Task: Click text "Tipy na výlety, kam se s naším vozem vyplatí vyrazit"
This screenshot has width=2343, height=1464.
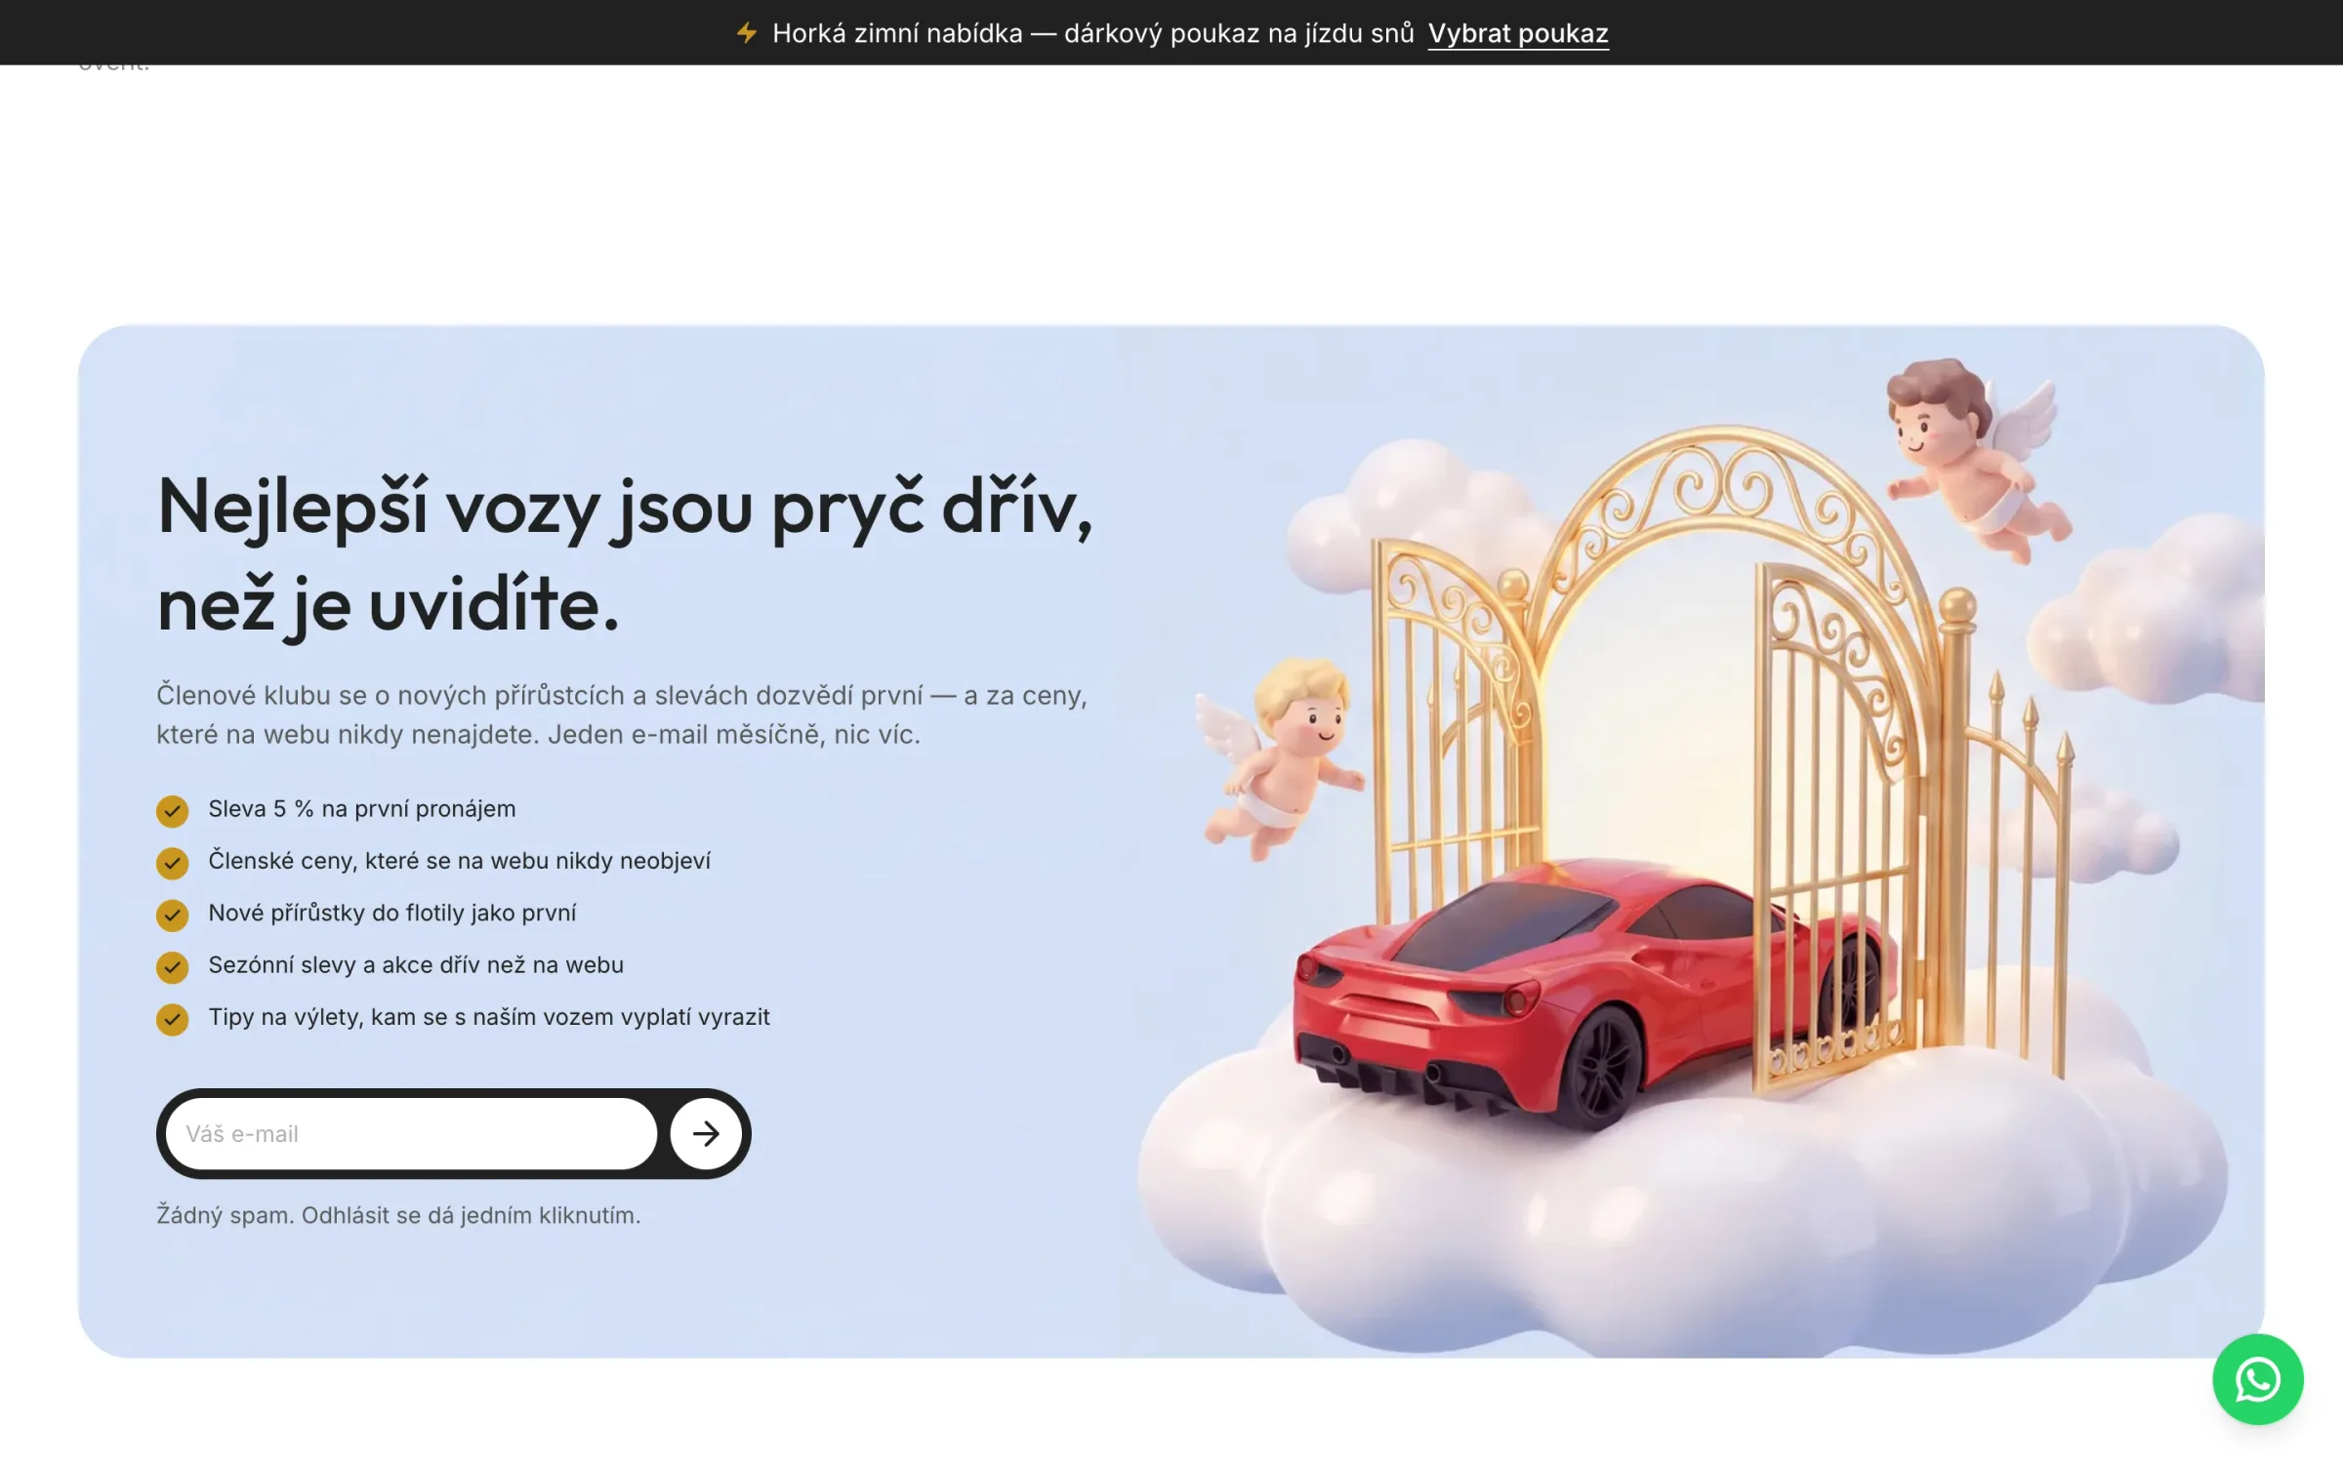Action: [x=489, y=1017]
